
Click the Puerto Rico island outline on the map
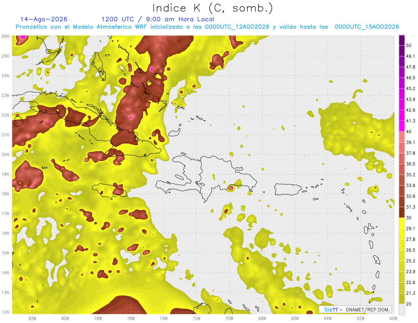point(288,189)
